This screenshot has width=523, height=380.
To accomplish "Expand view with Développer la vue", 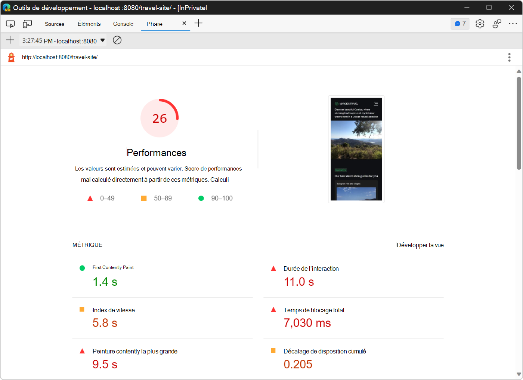I will pyautogui.click(x=420, y=245).
